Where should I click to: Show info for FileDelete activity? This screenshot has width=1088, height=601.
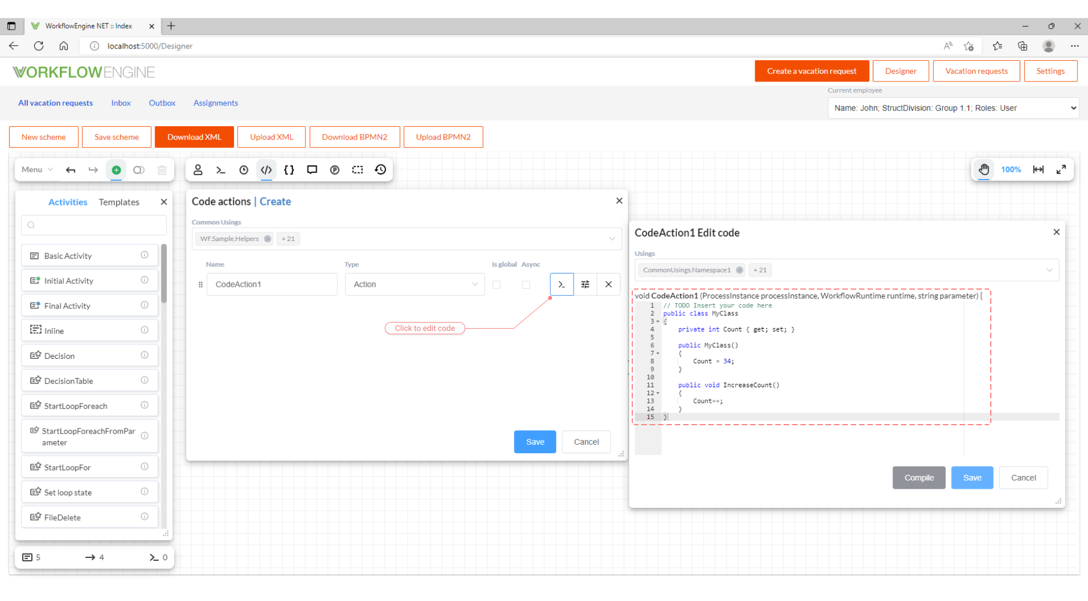[x=145, y=517]
